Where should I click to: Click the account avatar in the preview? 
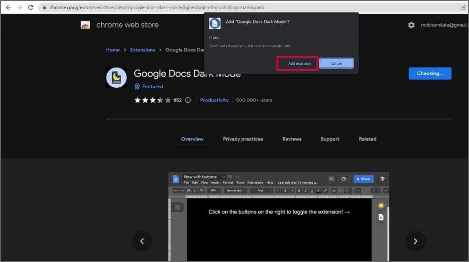click(x=382, y=179)
